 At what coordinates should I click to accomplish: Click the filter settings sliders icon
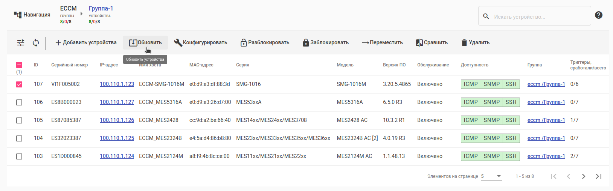pos(21,43)
